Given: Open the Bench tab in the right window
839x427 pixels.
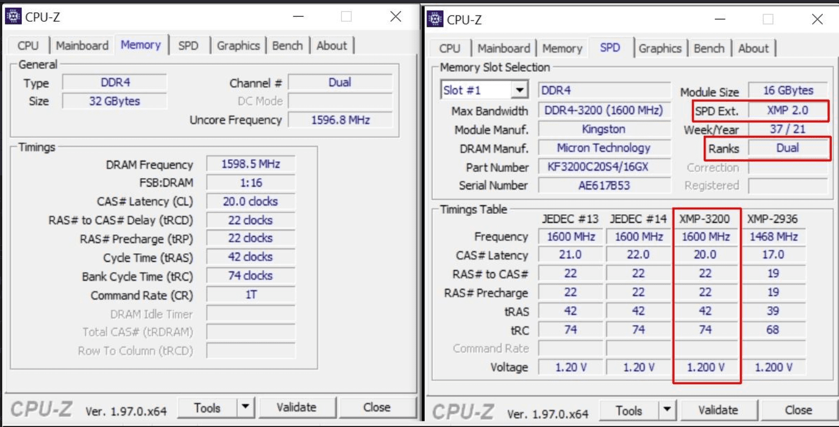Looking at the screenshot, I should tap(709, 48).
